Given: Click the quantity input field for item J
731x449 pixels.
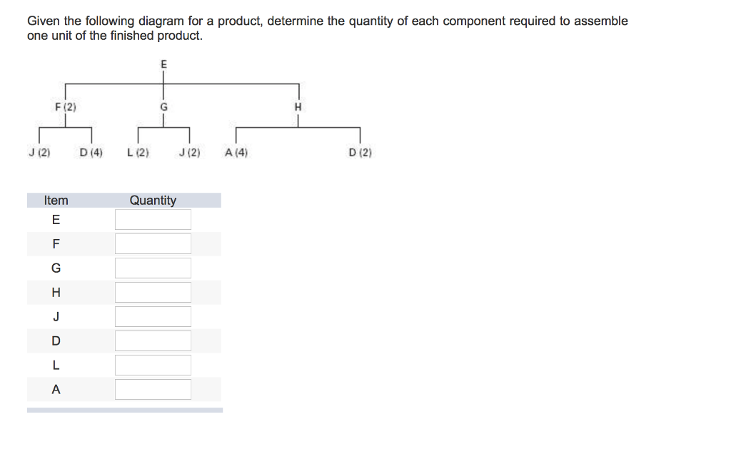Looking at the screenshot, I should (x=152, y=316).
